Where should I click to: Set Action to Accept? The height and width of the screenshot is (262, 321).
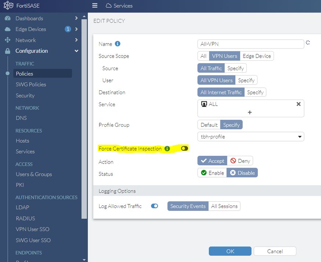click(212, 161)
